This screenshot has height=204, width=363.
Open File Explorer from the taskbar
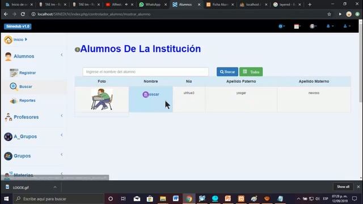pyautogui.click(x=163, y=199)
